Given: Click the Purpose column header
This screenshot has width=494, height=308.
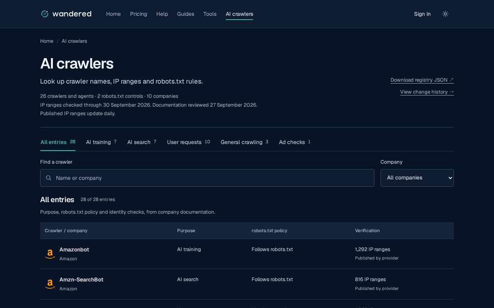Looking at the screenshot, I should (x=186, y=231).
